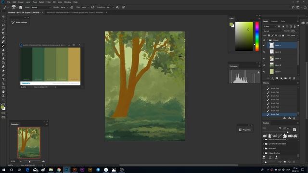Image resolution: width=308 pixels, height=173 pixels.
Task: Switch to the Paths tab
Action: 283,21
